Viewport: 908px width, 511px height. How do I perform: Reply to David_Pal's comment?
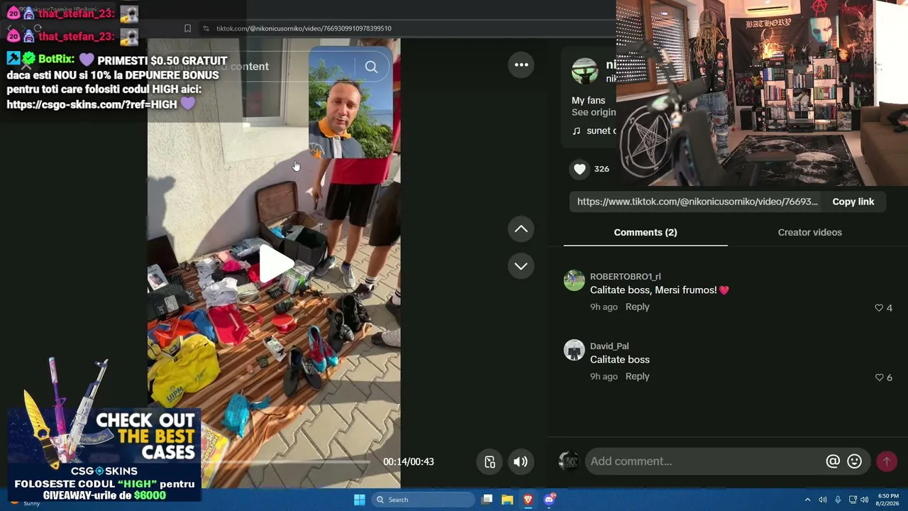tap(637, 376)
